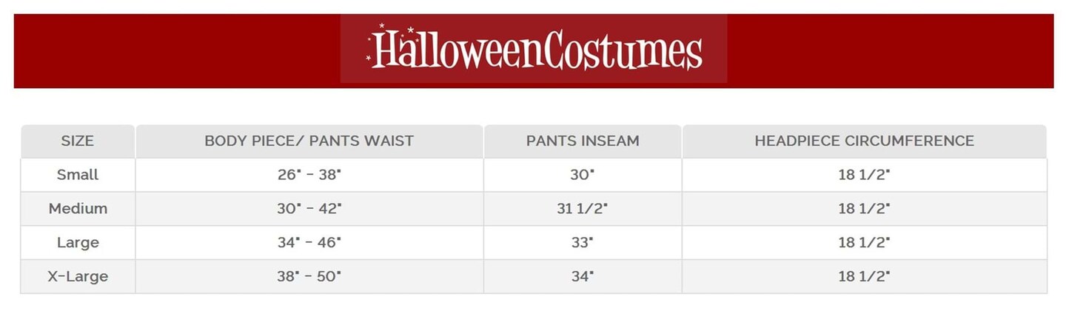Click the X-Large row headpiece circumference value
1066x314 pixels.
(x=864, y=276)
